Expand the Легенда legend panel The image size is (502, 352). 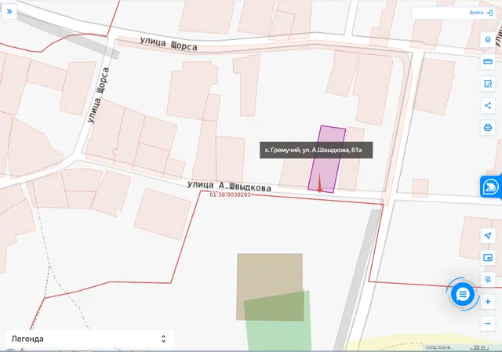tap(90, 339)
